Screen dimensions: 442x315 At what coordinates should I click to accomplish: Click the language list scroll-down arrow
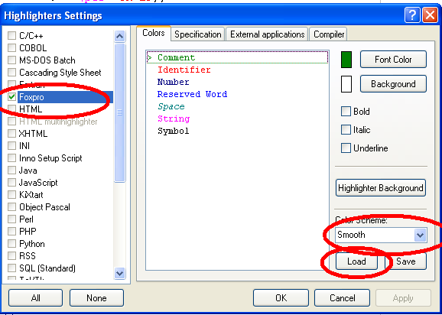pos(119,273)
